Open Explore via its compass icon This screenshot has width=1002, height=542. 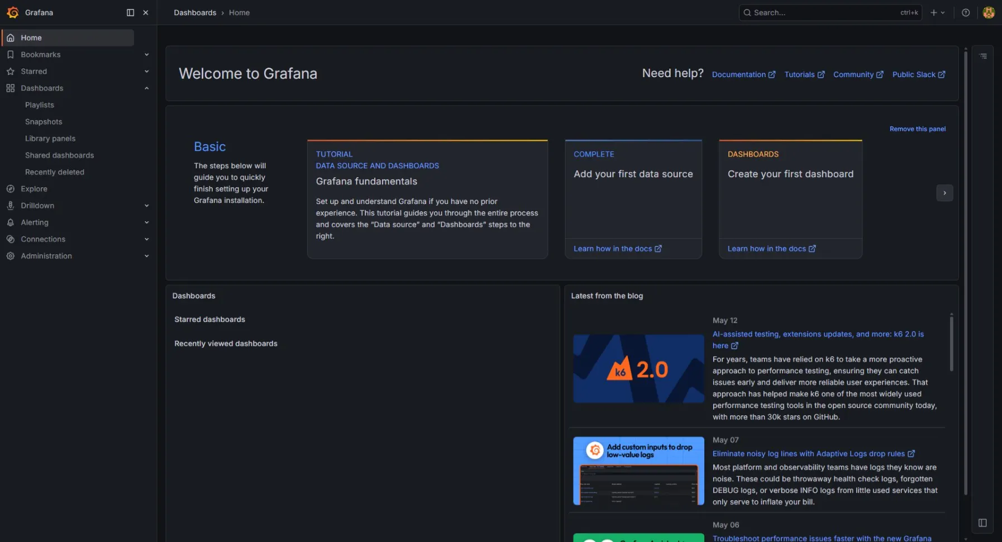11,188
